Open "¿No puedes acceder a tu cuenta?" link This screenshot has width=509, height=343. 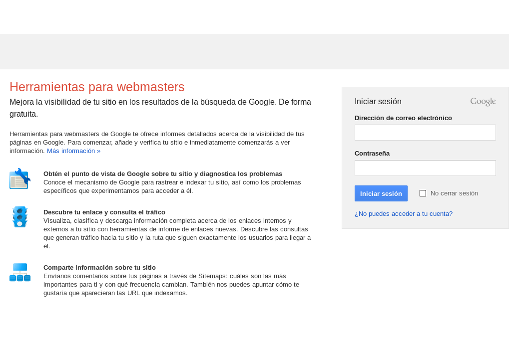point(403,214)
